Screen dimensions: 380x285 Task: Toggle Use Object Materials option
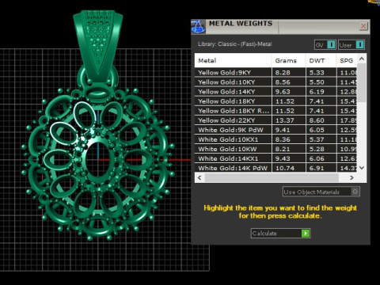pos(321,192)
